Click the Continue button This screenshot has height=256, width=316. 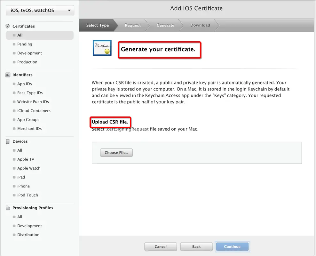[232, 246]
